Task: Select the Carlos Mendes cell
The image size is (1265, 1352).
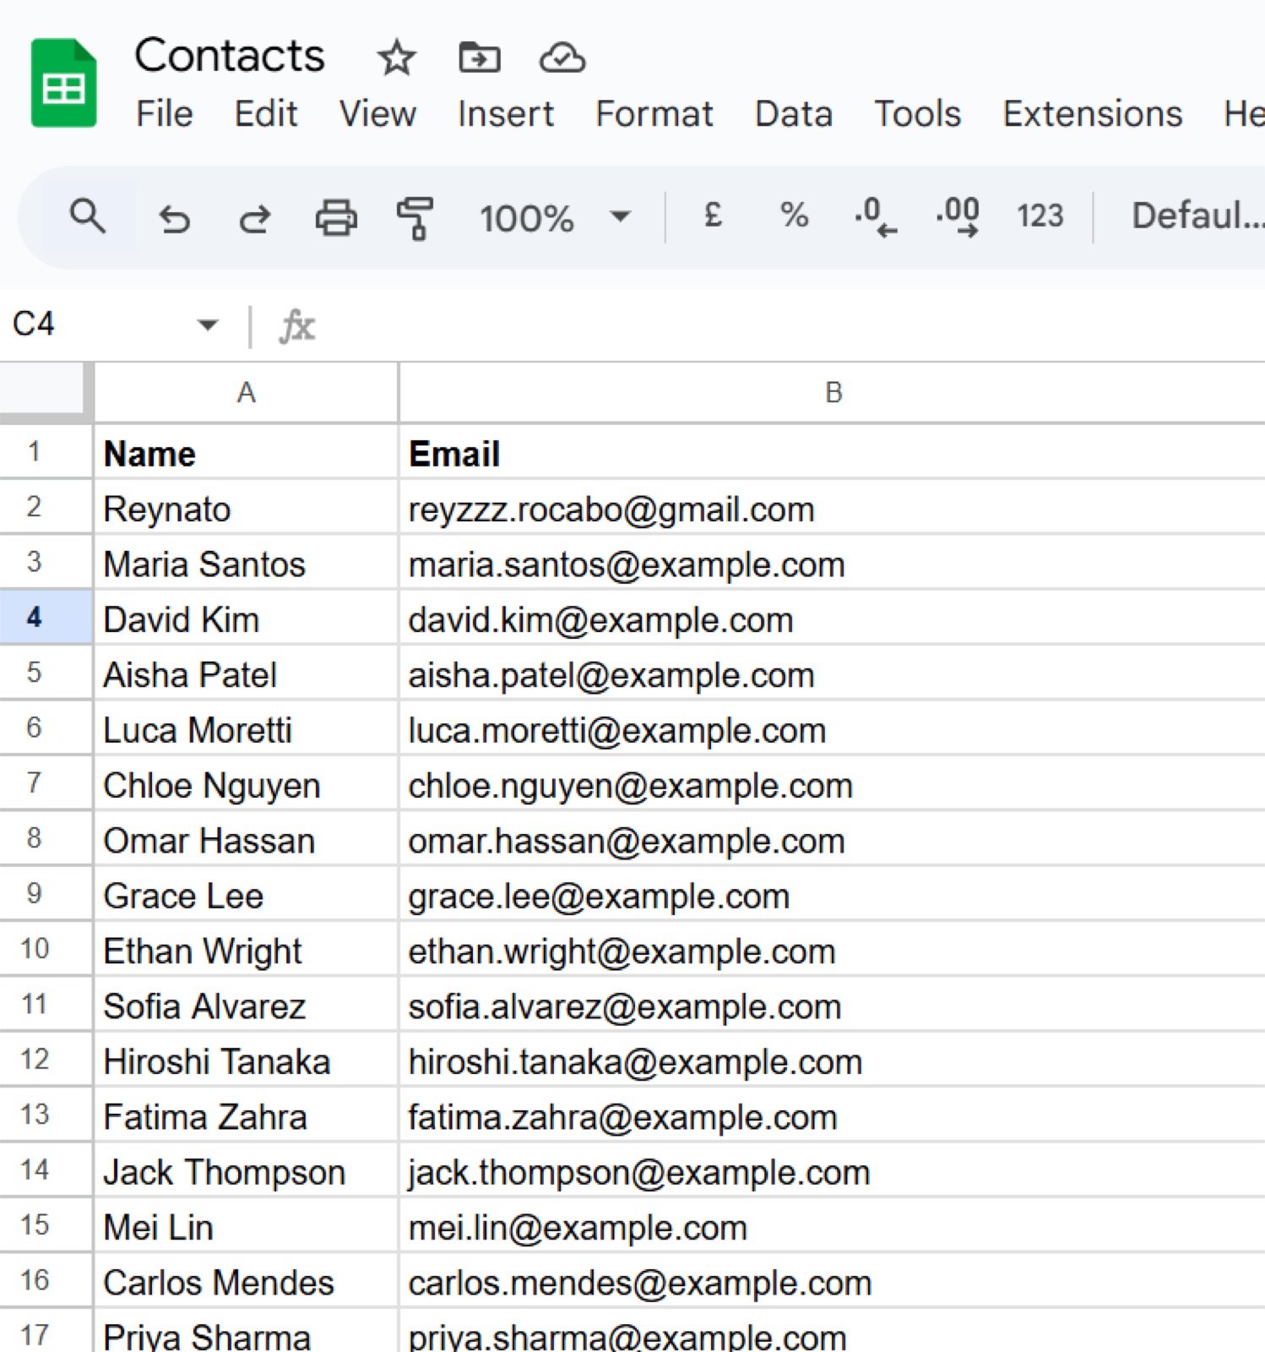Action: coord(246,1281)
